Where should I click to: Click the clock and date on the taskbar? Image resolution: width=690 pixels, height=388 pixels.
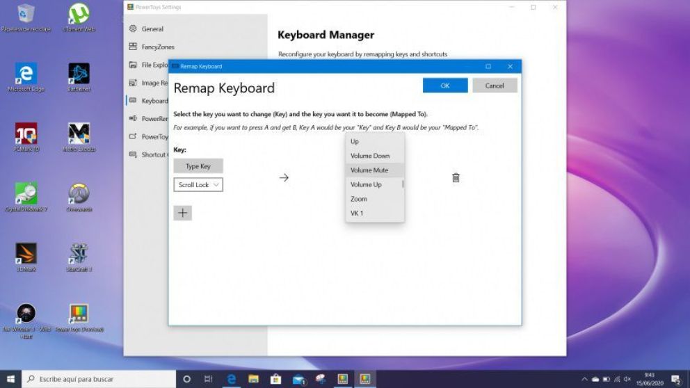(649, 379)
